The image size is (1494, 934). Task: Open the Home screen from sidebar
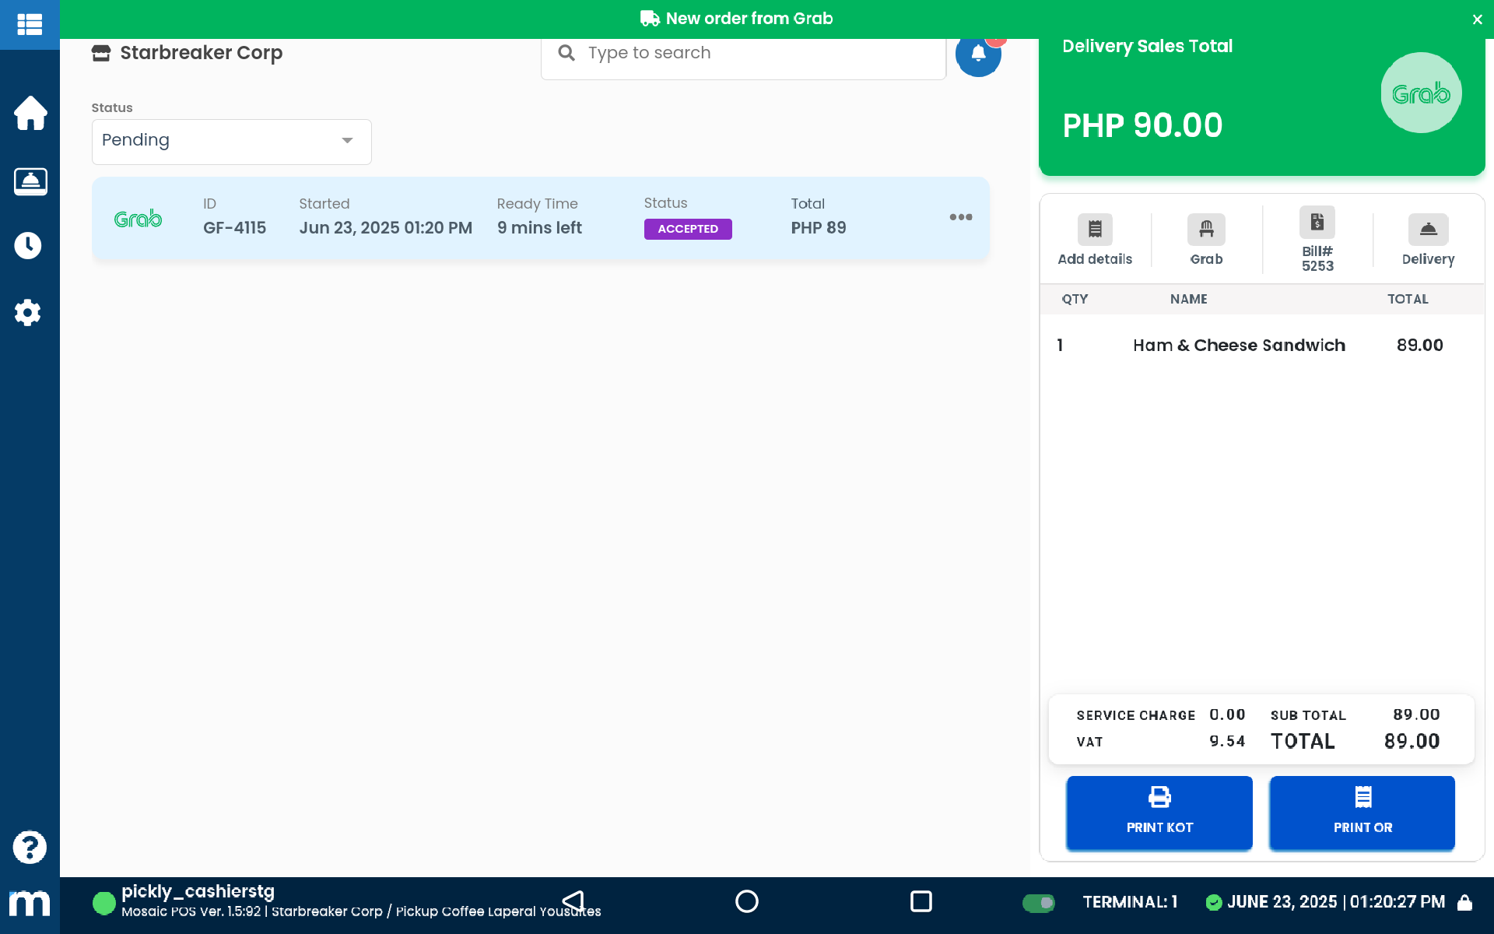[x=30, y=113]
